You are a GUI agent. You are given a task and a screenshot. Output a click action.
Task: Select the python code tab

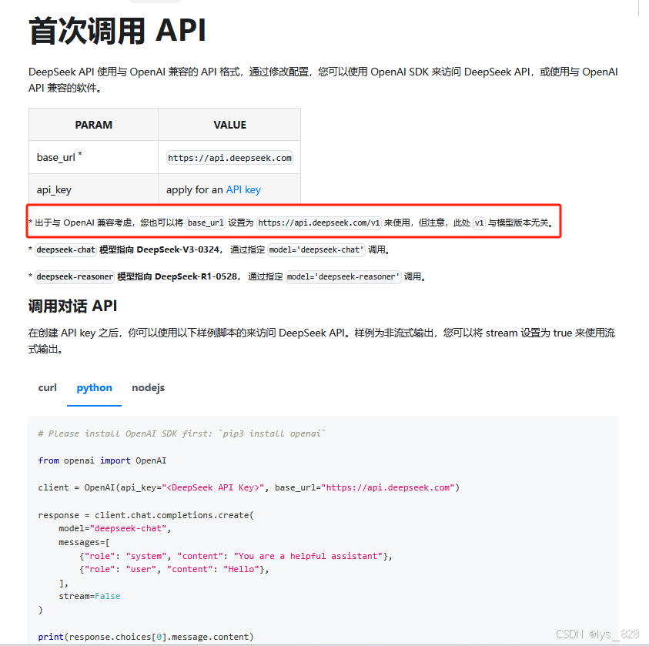[95, 388]
